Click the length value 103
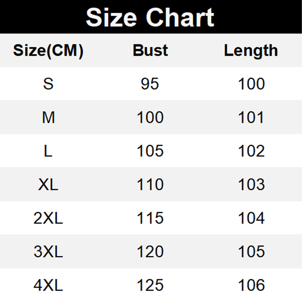Viewport: 302px width, 302px height. (251, 185)
